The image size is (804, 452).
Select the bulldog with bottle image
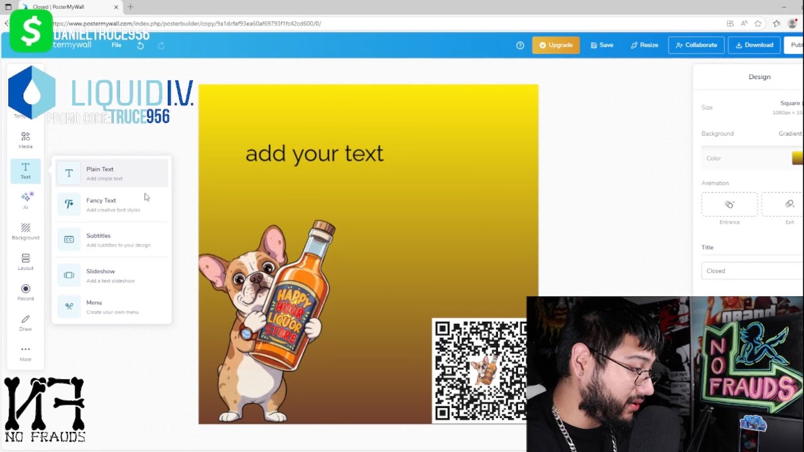(x=268, y=320)
